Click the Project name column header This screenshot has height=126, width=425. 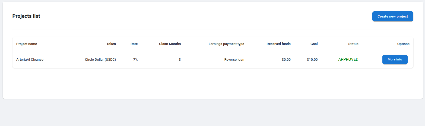(27, 44)
